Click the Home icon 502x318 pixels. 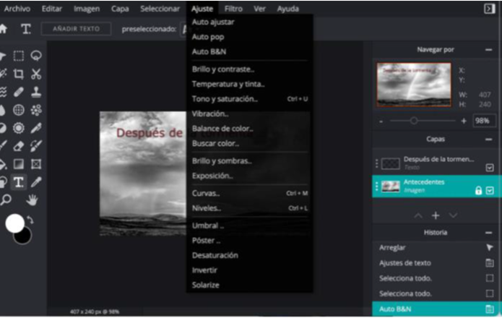4,29
